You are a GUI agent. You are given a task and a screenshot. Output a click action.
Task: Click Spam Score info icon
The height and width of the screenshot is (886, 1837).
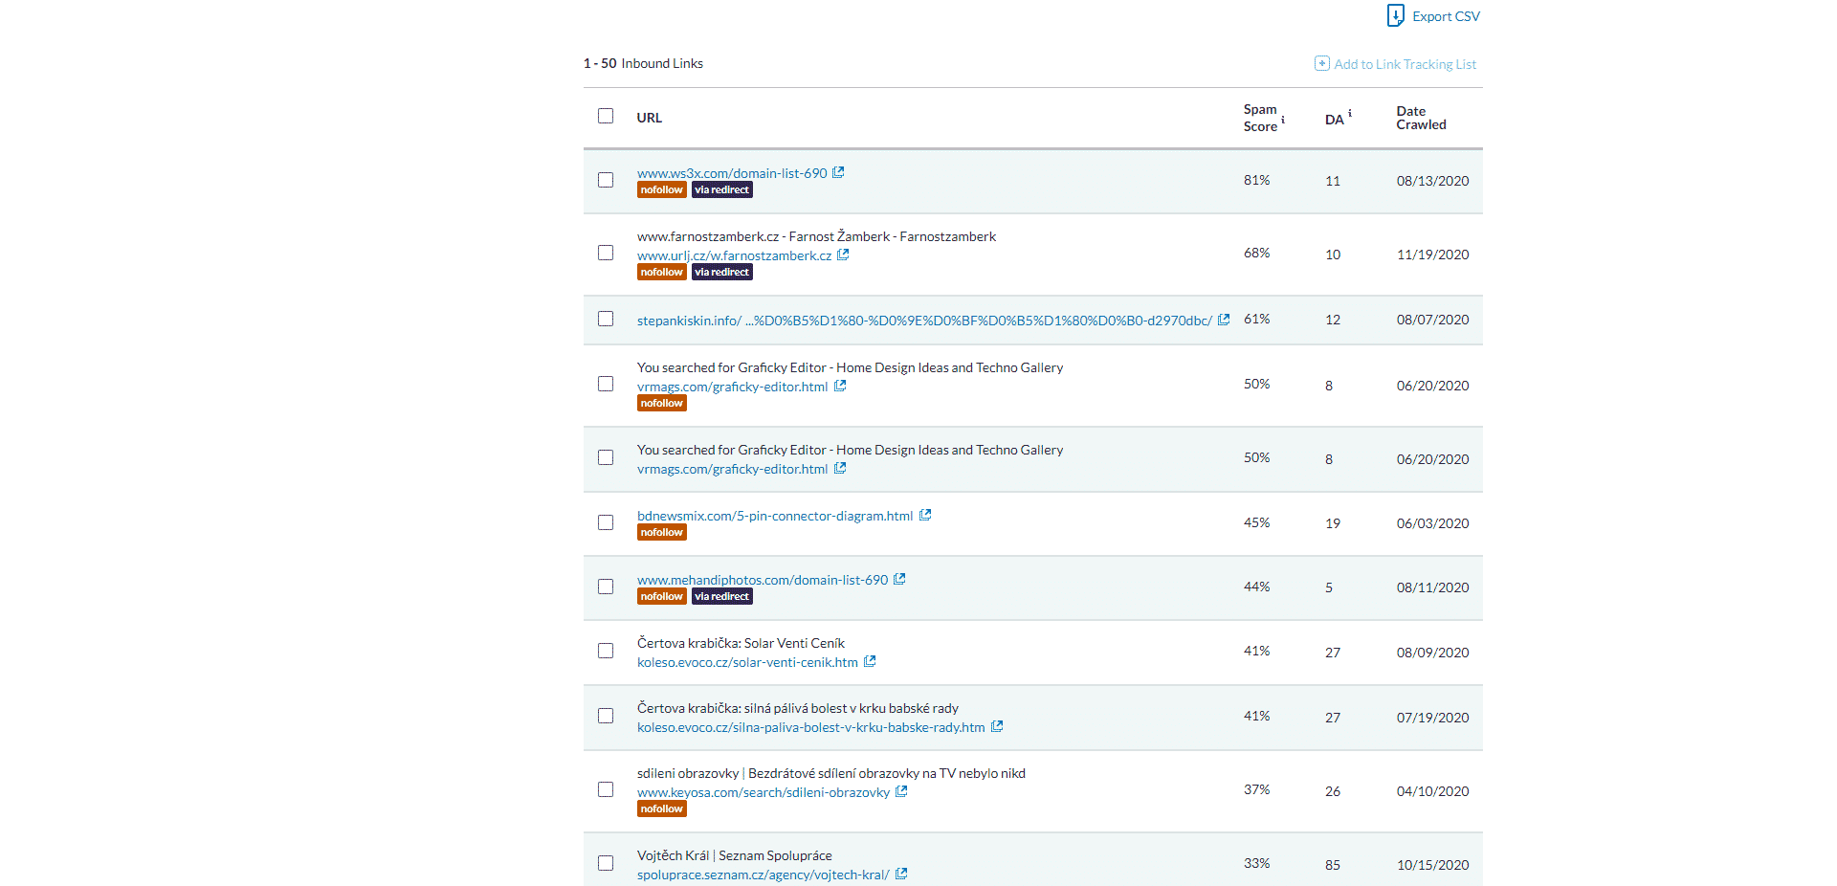(x=1283, y=121)
